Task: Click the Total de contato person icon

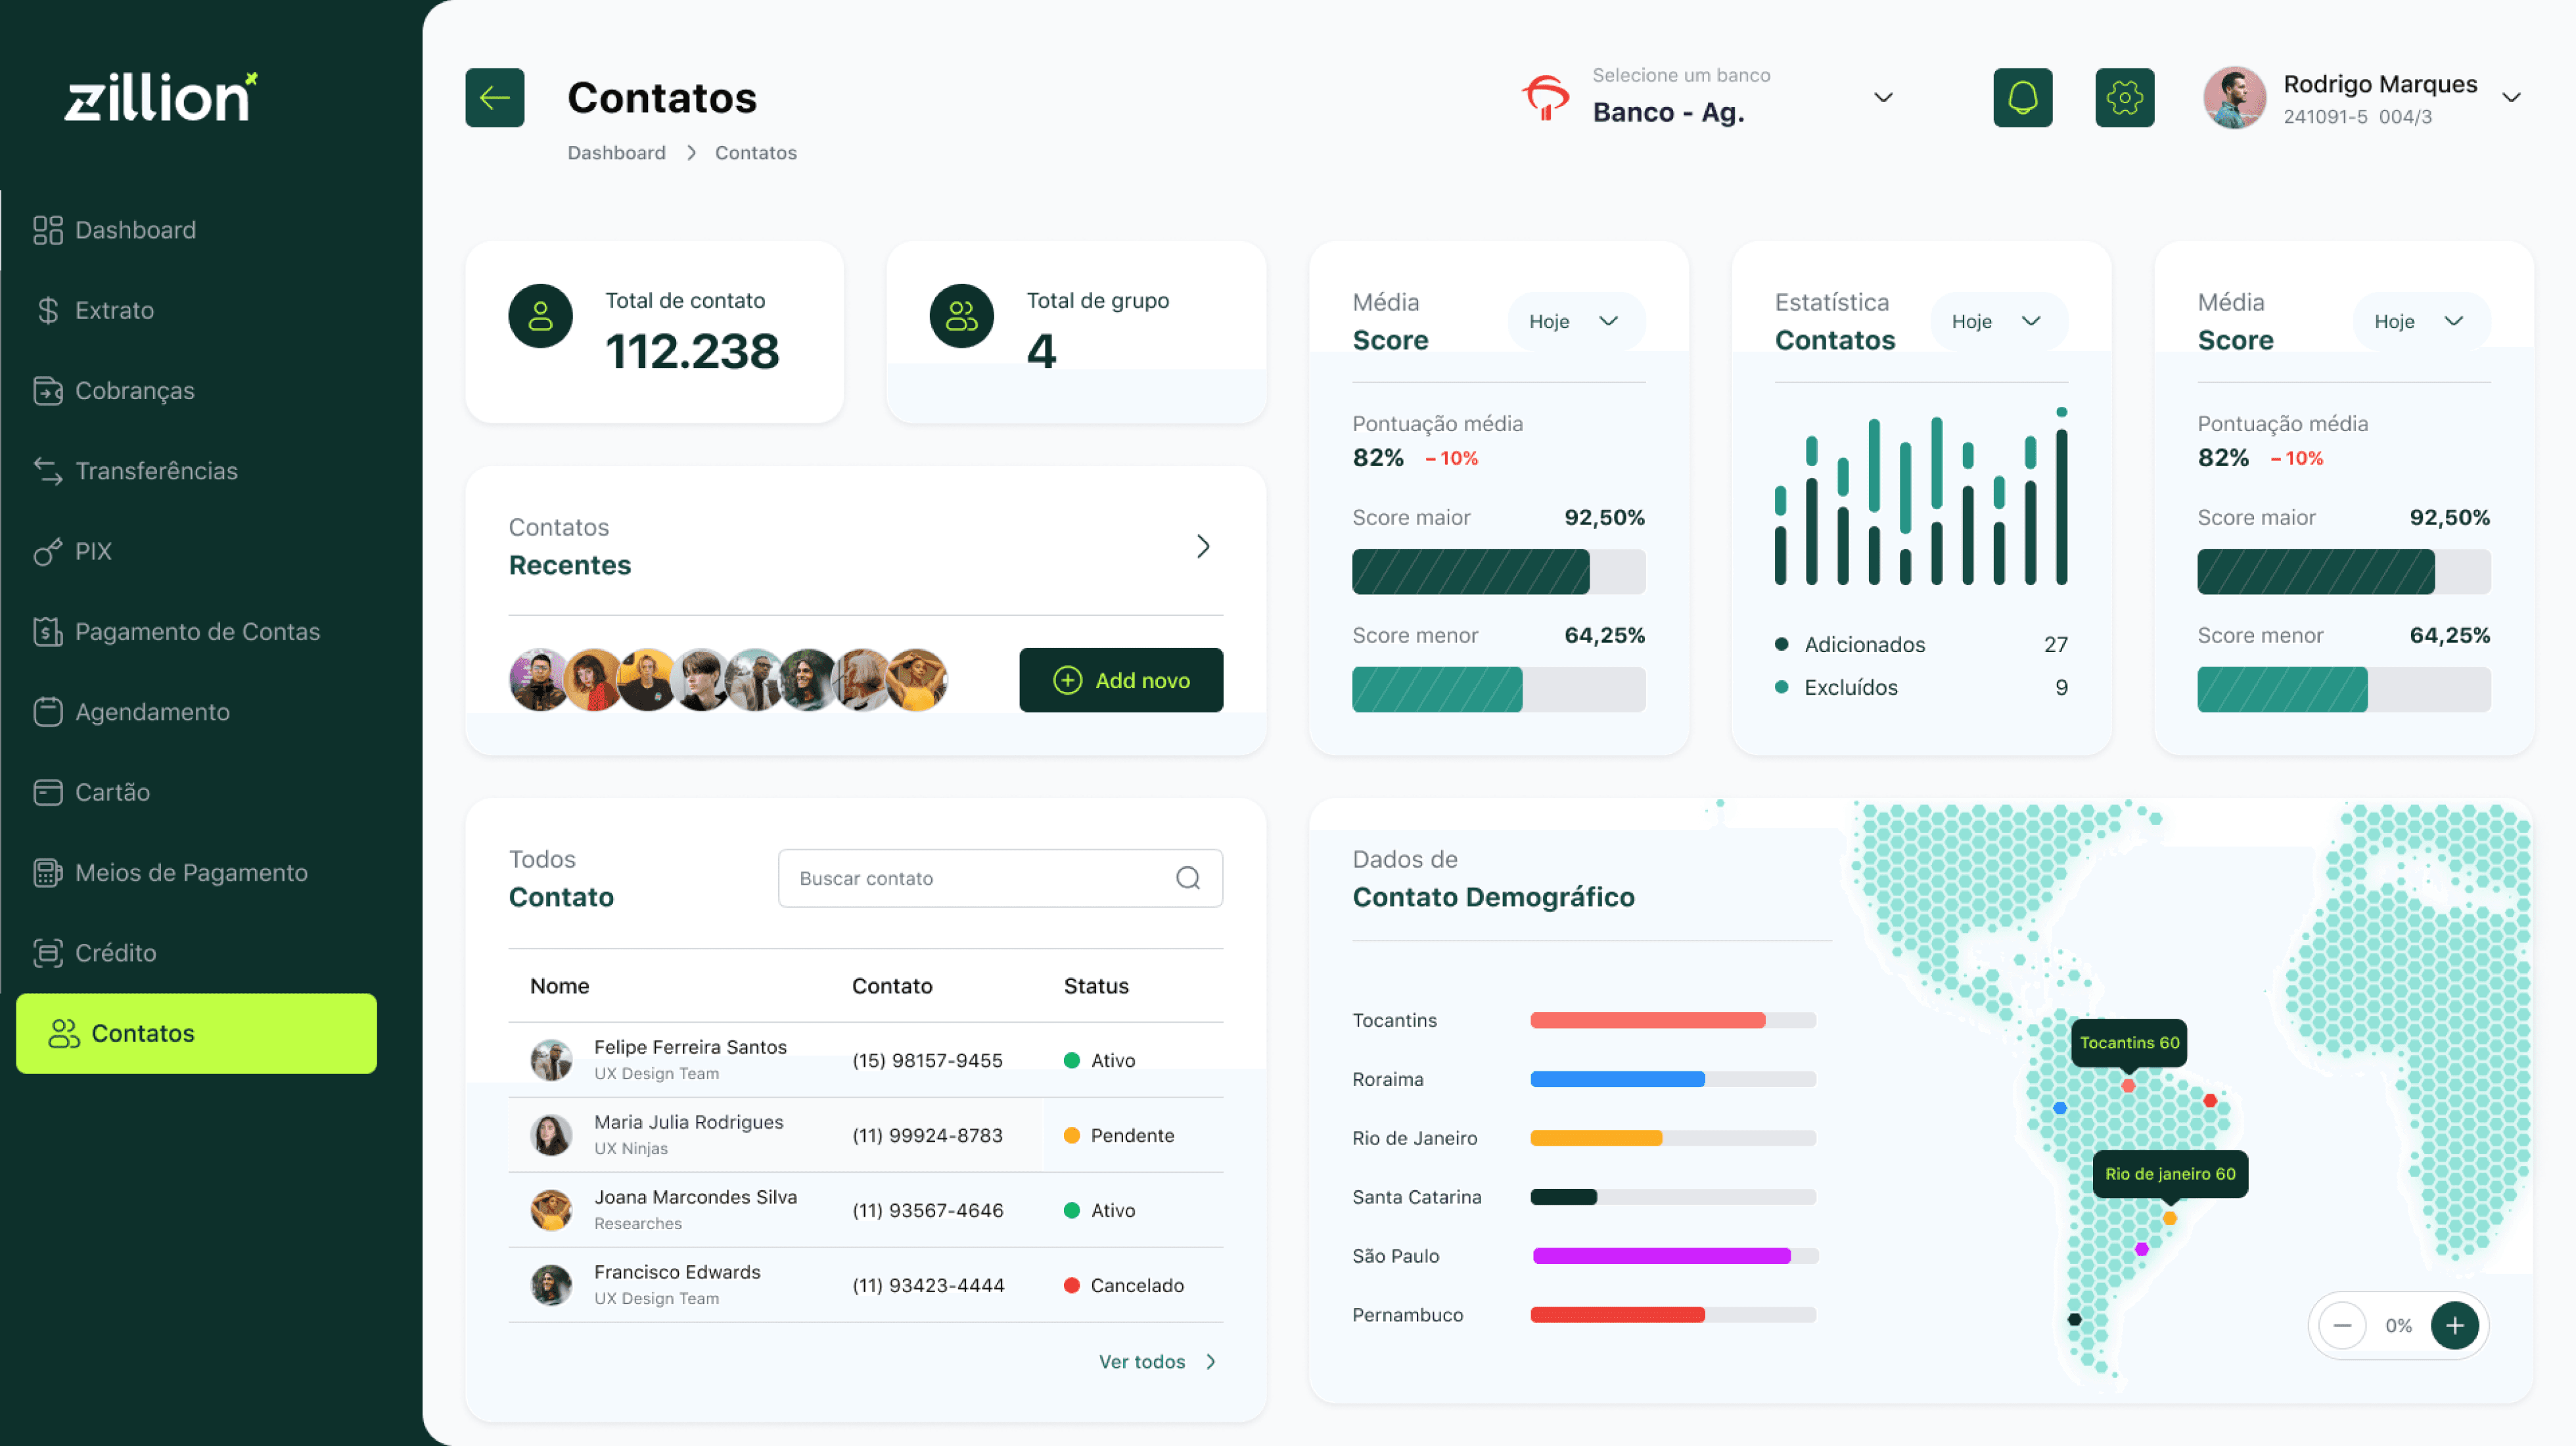Action: (540, 316)
